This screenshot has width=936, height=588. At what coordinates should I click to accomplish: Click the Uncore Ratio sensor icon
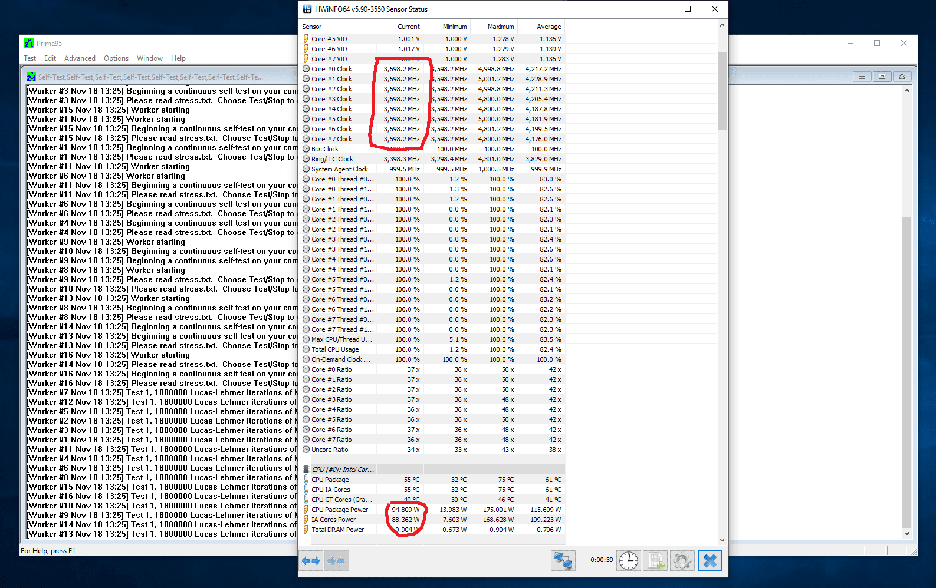(x=306, y=450)
